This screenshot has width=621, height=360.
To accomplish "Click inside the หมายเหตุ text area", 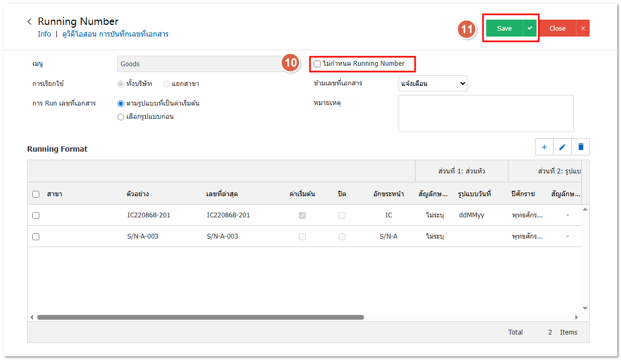I will tap(486, 113).
